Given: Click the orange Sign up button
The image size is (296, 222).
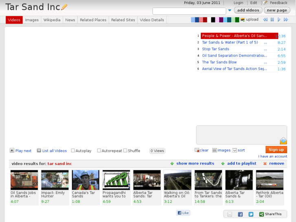Looking at the screenshot, I should [x=276, y=149].
